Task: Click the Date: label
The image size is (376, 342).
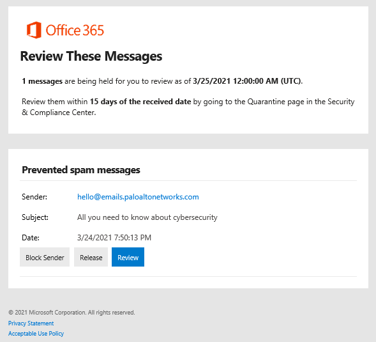Action: pos(31,238)
